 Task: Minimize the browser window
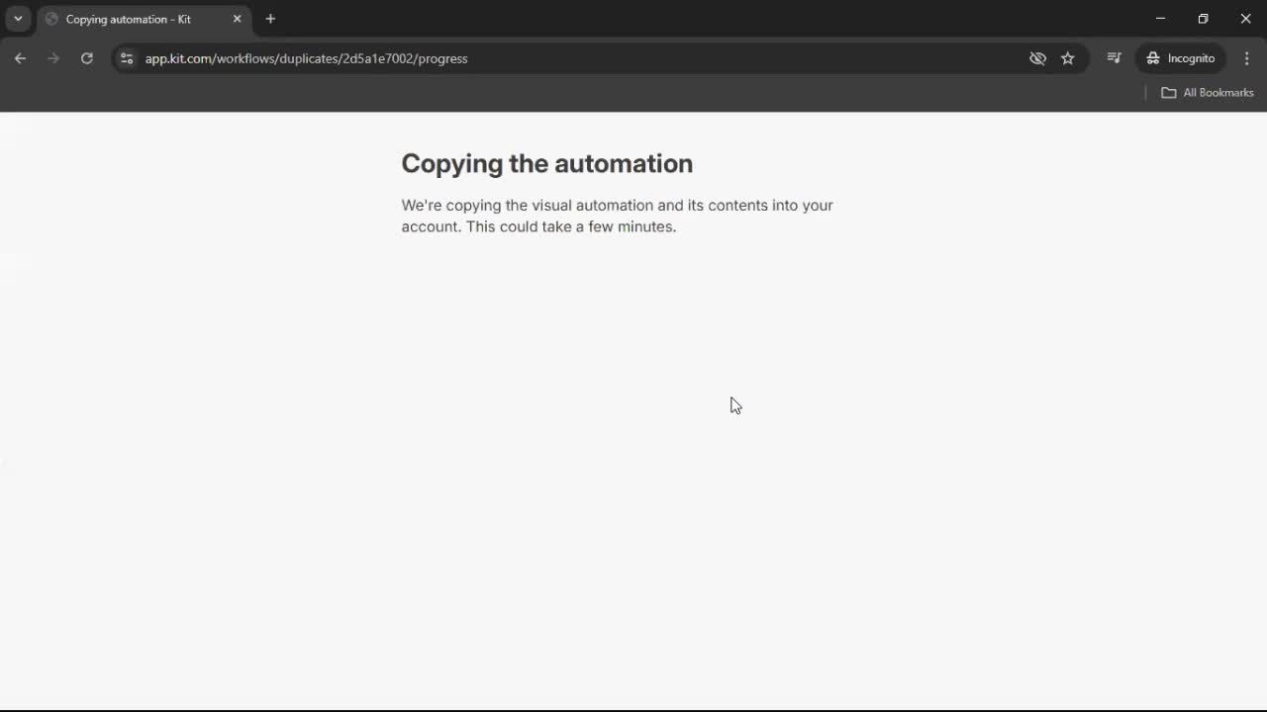click(x=1159, y=18)
